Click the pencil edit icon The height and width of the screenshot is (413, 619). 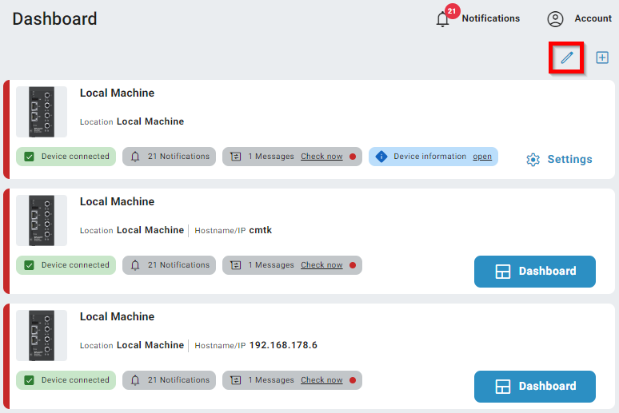tap(567, 58)
